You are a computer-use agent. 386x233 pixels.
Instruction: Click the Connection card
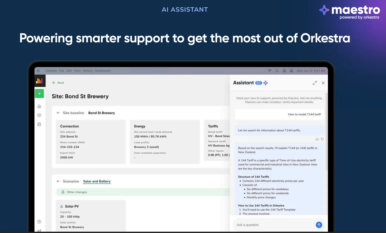coord(91,142)
